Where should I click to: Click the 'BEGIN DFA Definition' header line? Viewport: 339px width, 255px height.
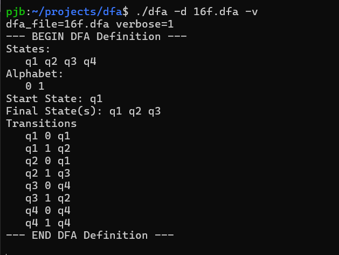click(x=96, y=36)
